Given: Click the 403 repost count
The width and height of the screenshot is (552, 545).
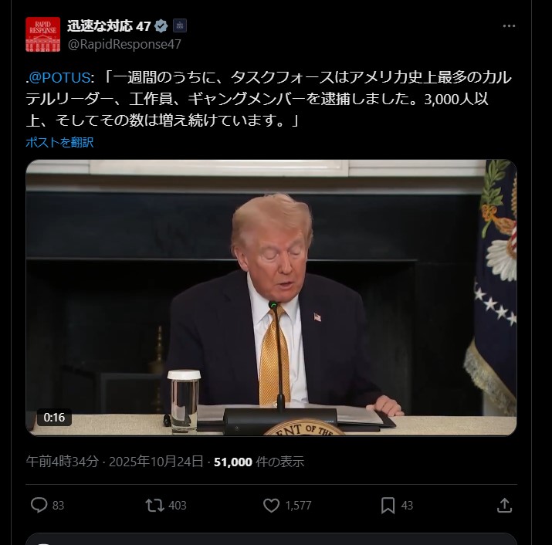Looking at the screenshot, I should [178, 505].
